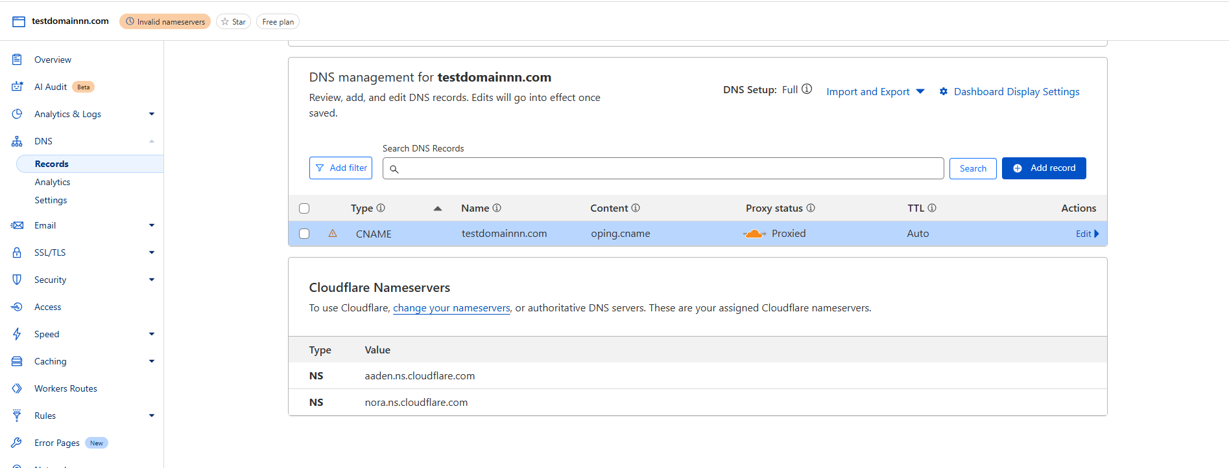Open the Access menu item

coord(47,307)
